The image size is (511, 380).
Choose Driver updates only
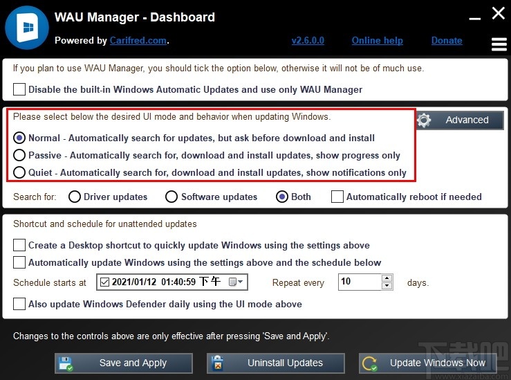coord(75,197)
